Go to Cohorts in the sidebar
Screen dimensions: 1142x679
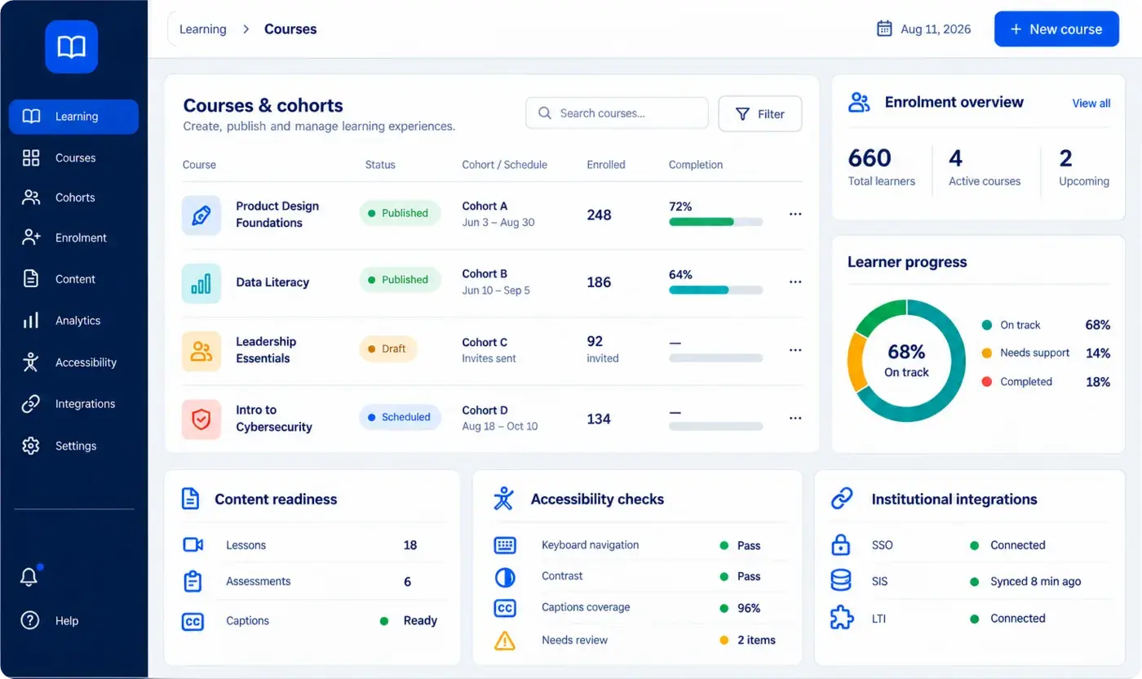(x=73, y=197)
